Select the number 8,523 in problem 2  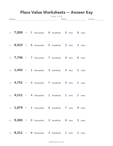(x=18, y=45)
